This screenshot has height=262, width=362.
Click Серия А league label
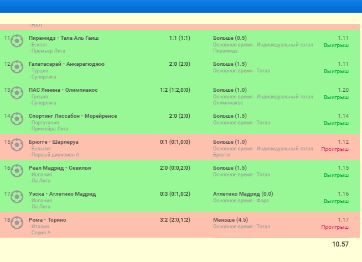click(x=41, y=233)
